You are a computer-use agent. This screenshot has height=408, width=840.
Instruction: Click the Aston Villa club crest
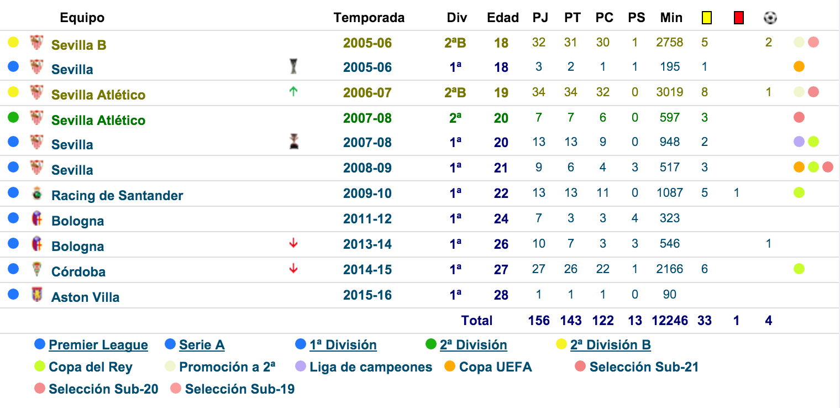click(x=36, y=295)
